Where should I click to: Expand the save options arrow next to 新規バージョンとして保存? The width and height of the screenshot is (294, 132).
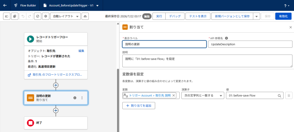[256, 16]
